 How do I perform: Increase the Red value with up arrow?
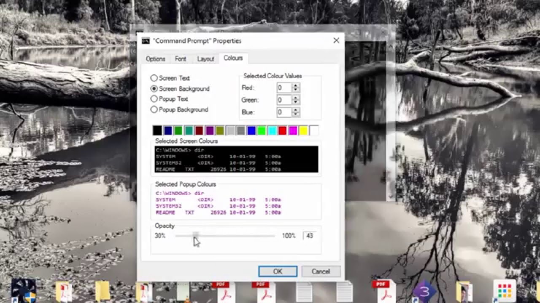[296, 86]
